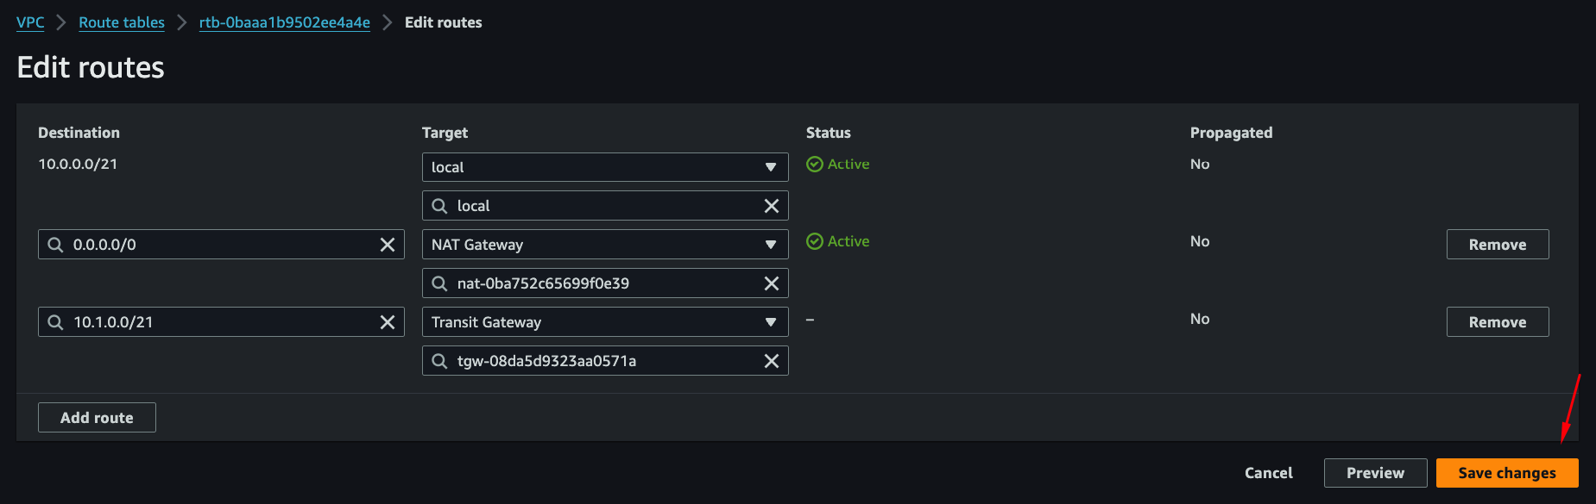
Task: Clear the 10.1.0.0/21 destination field
Action: point(388,322)
